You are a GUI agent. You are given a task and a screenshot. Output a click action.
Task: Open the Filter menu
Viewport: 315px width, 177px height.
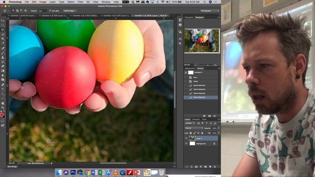[80, 2]
